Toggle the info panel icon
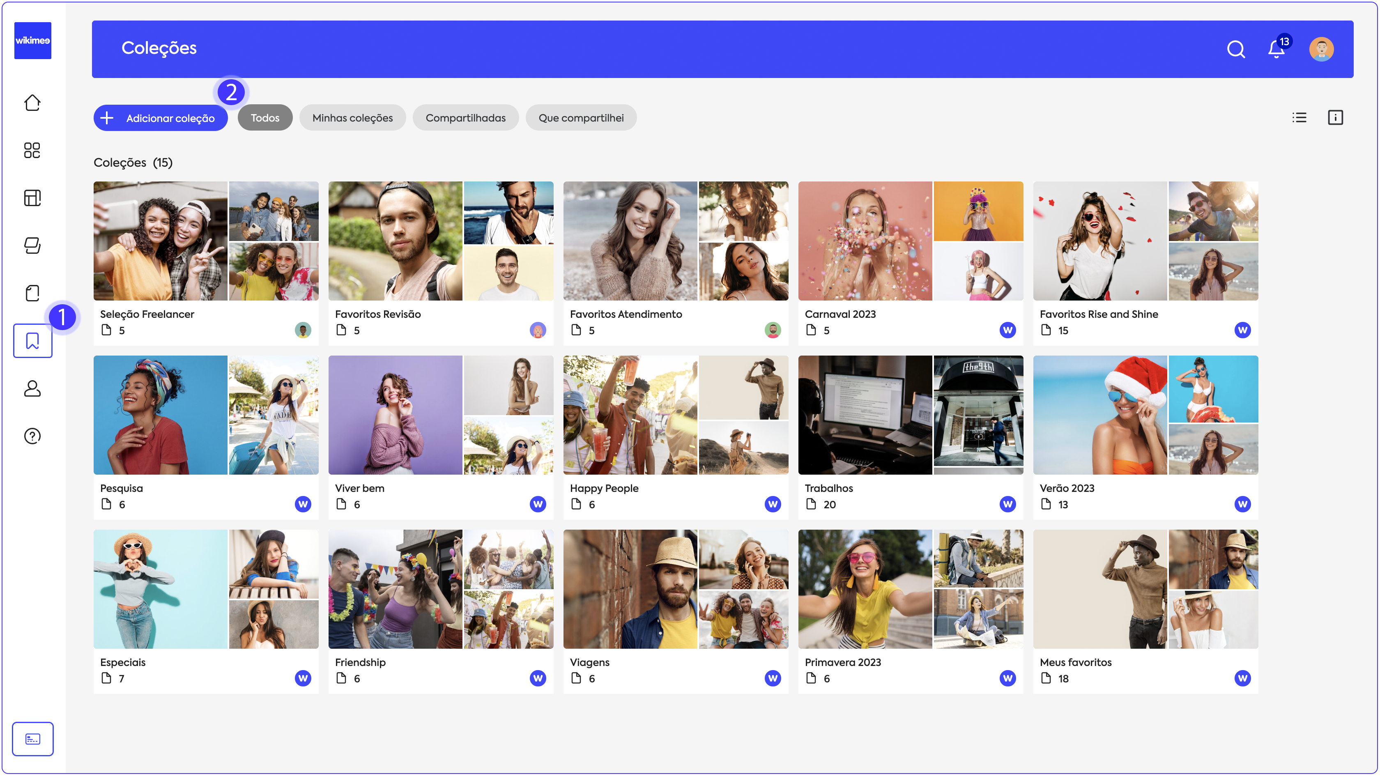The width and height of the screenshot is (1380, 776). coord(1335,117)
